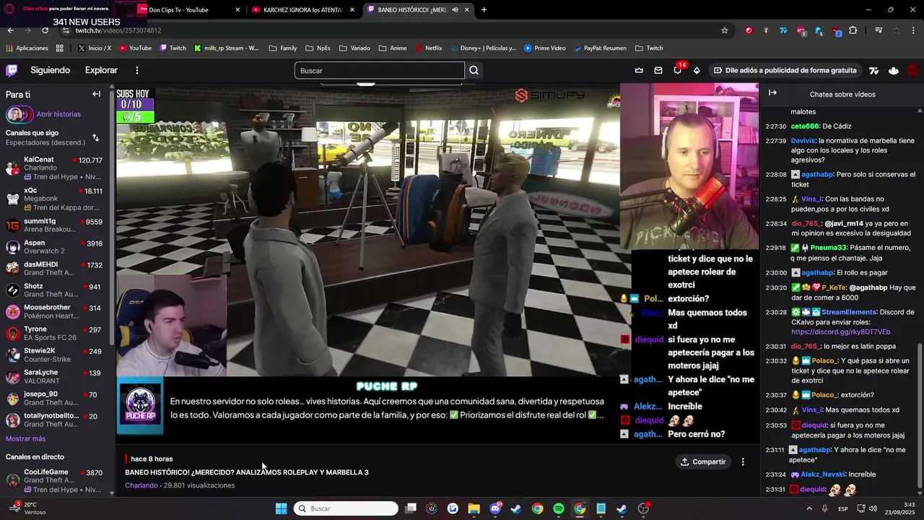Open the Variado bookmarks folder

(354, 48)
